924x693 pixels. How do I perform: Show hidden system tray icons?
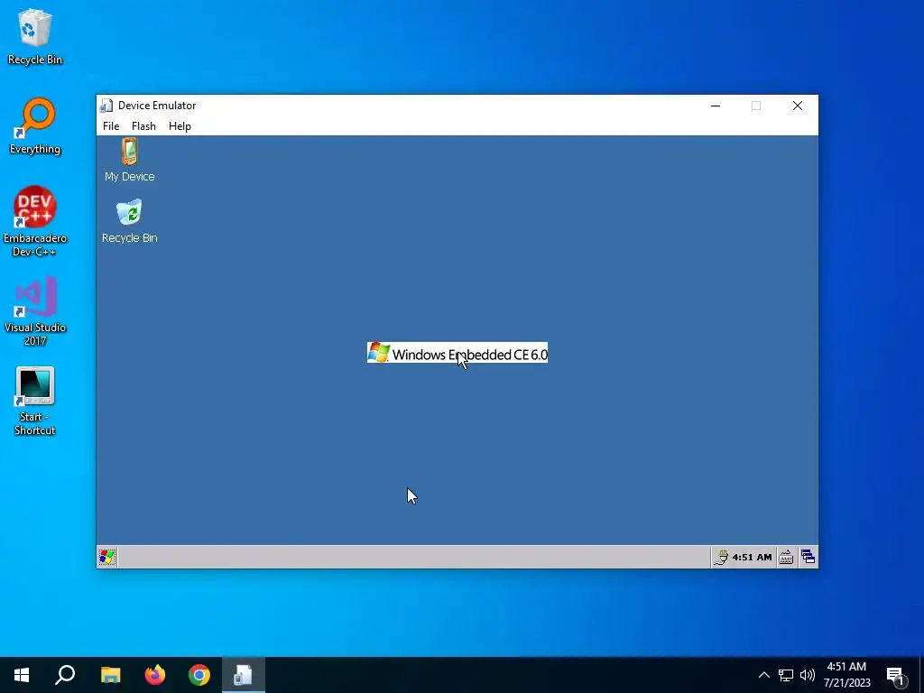(763, 675)
